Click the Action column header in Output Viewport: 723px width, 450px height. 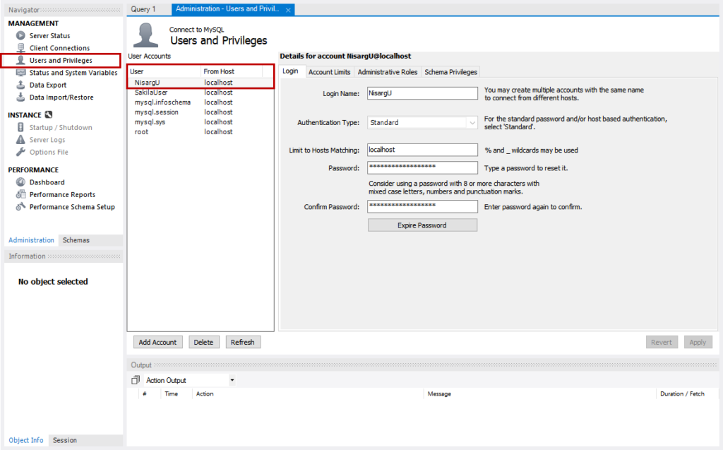[308, 393]
